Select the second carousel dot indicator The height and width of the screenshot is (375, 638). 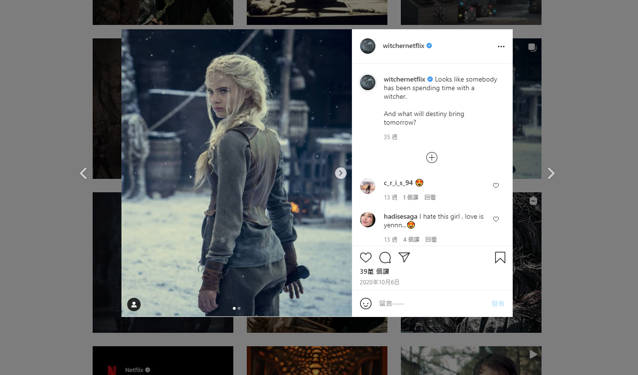point(239,308)
